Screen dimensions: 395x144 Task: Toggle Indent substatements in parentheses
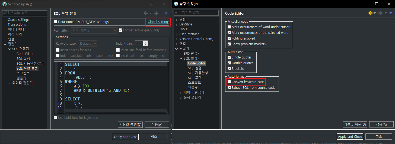(x=58, y=56)
